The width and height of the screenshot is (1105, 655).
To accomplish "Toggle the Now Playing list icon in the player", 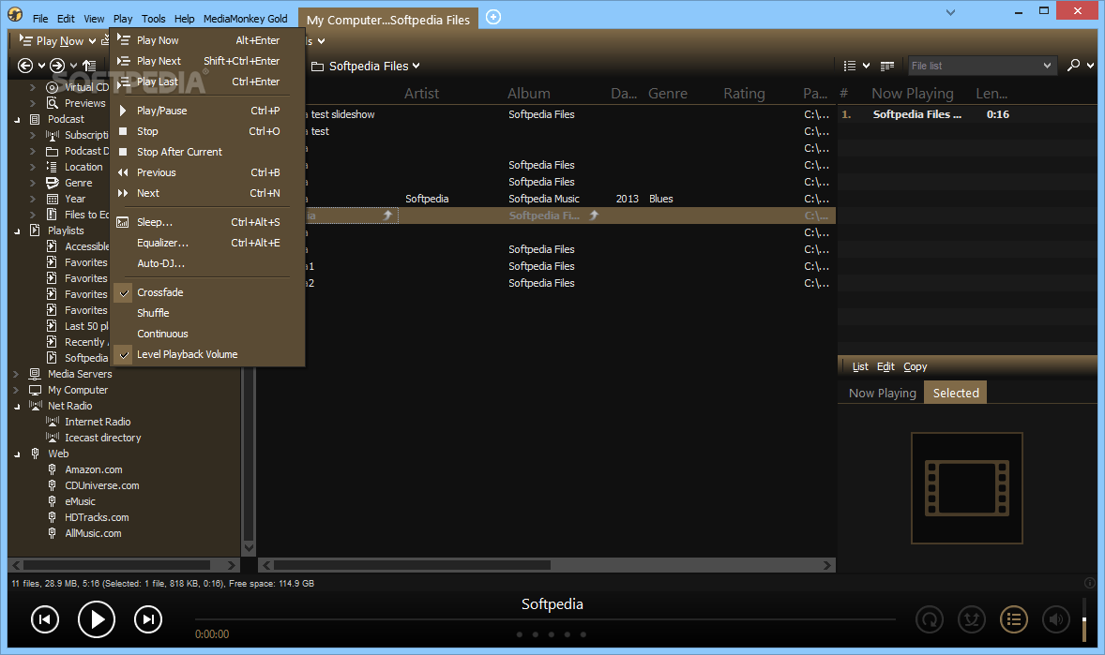I will pos(1013,619).
